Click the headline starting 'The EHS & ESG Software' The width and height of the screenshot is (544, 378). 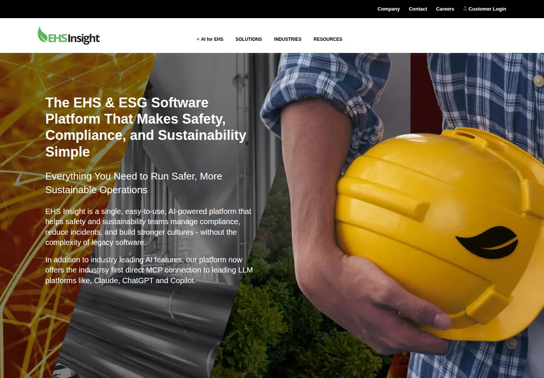[146, 127]
